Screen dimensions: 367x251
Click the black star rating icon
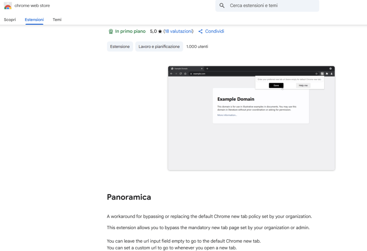pyautogui.click(x=160, y=32)
